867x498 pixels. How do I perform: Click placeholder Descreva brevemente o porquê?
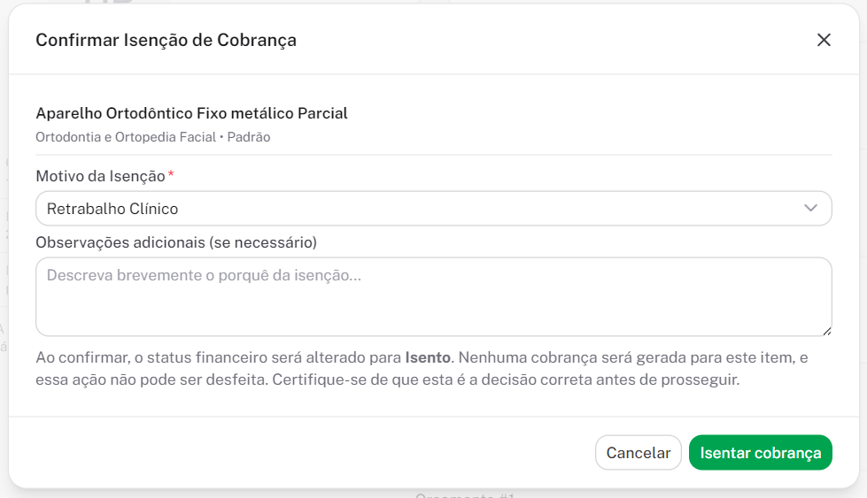204,275
